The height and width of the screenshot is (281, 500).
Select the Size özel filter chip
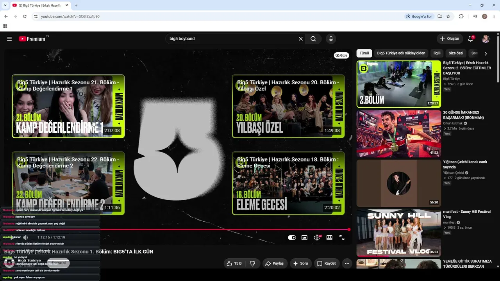click(x=456, y=53)
